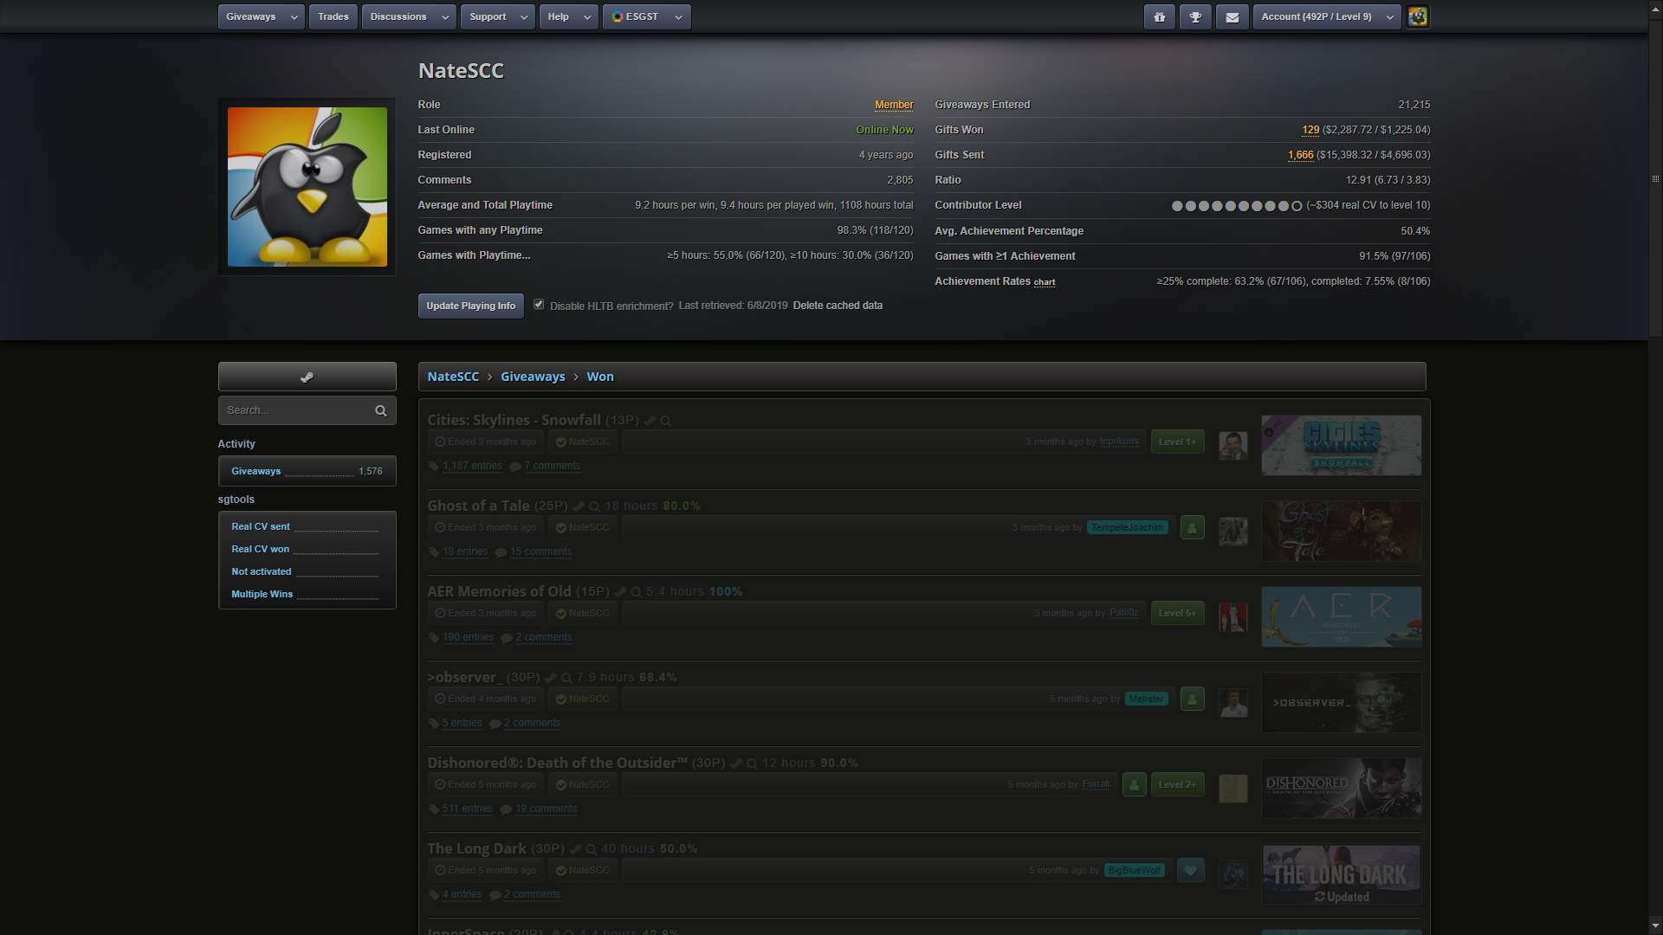This screenshot has height=935, width=1663.
Task: Open the won giveaways trophy icon
Action: (x=1195, y=16)
